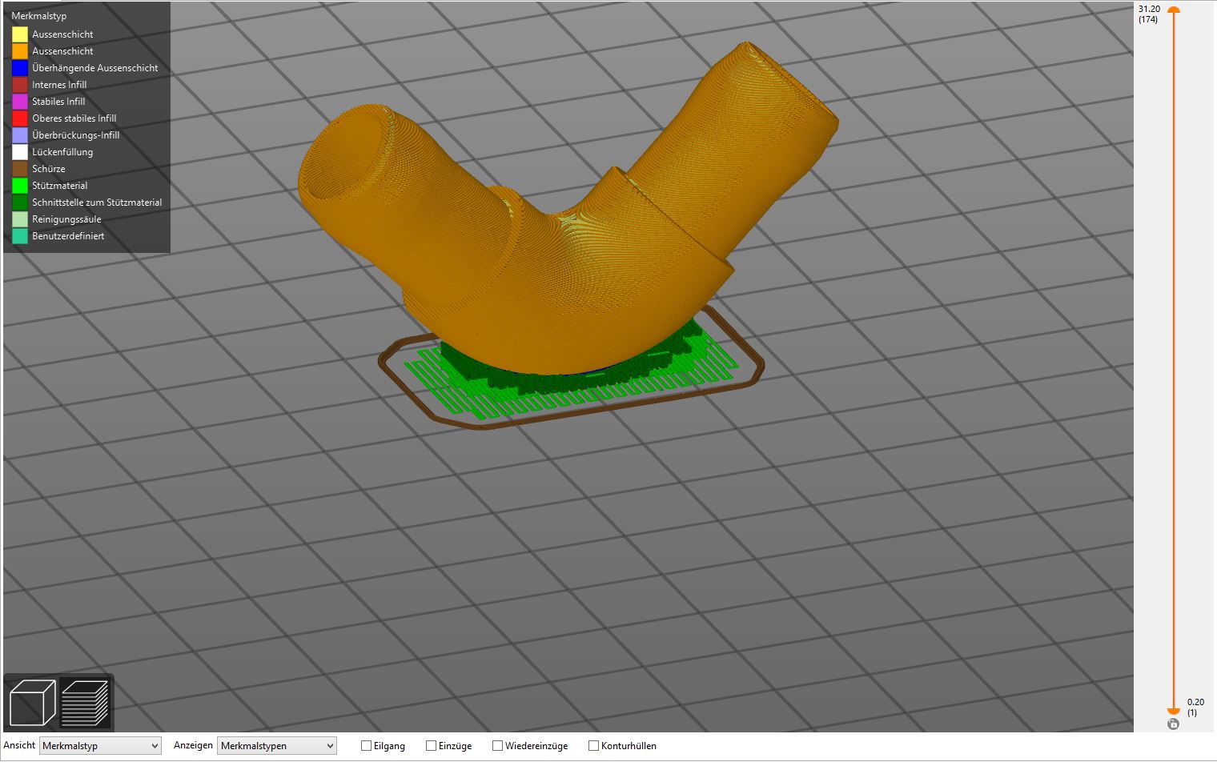Image resolution: width=1217 pixels, height=762 pixels.
Task: Click the 31.20 (174) top layer value
Action: click(1149, 14)
